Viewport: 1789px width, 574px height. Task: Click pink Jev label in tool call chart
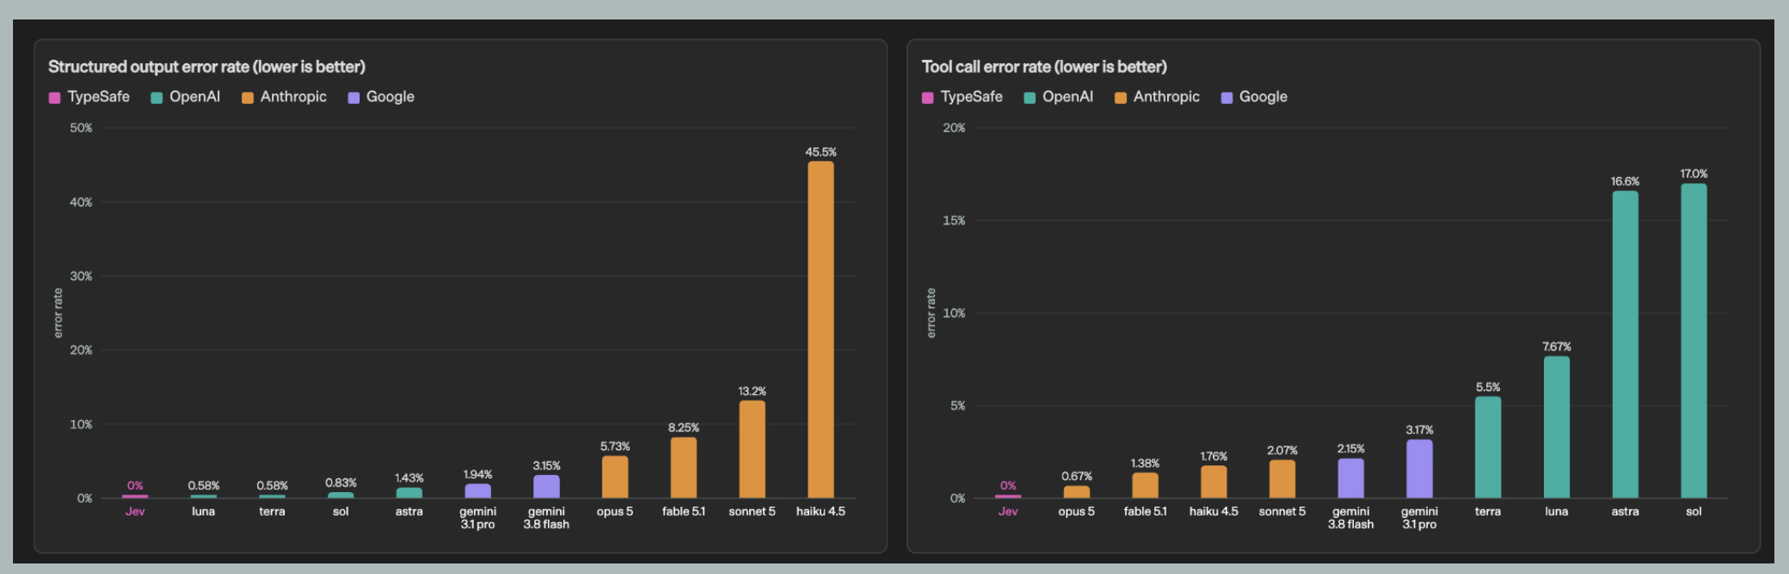[1008, 512]
